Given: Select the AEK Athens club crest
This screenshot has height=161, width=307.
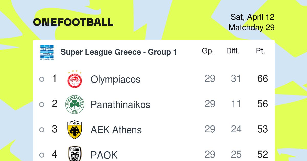Looking at the screenshot, I should click(x=74, y=130).
